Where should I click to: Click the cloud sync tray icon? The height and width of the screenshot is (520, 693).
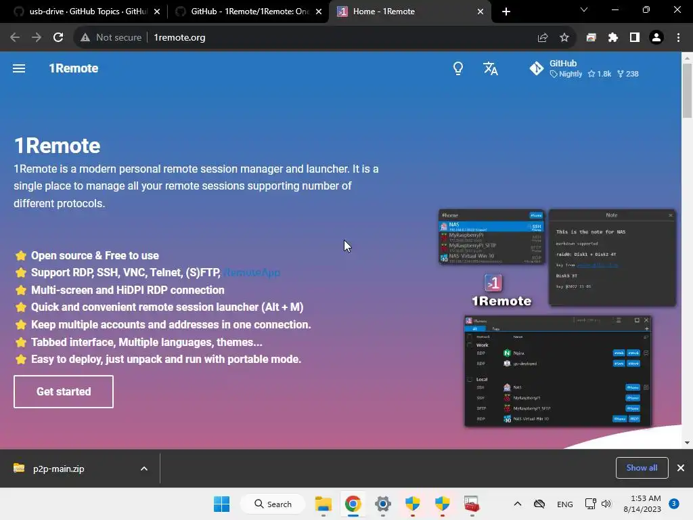click(539, 504)
